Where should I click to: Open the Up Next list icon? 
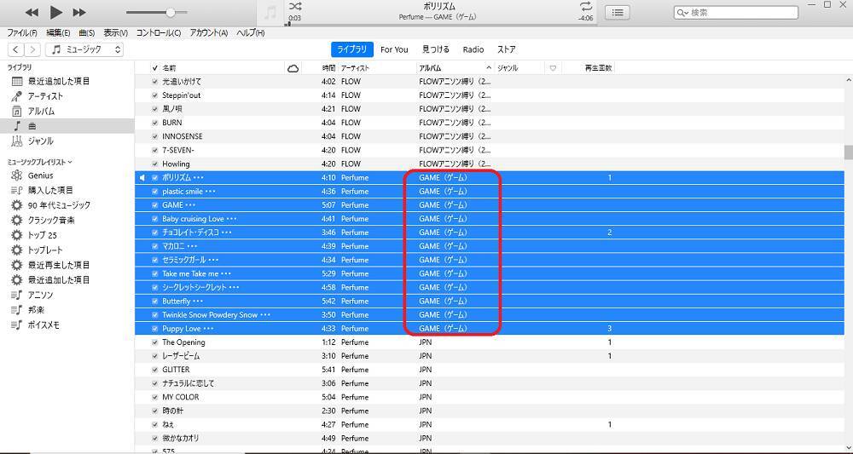[x=617, y=12]
